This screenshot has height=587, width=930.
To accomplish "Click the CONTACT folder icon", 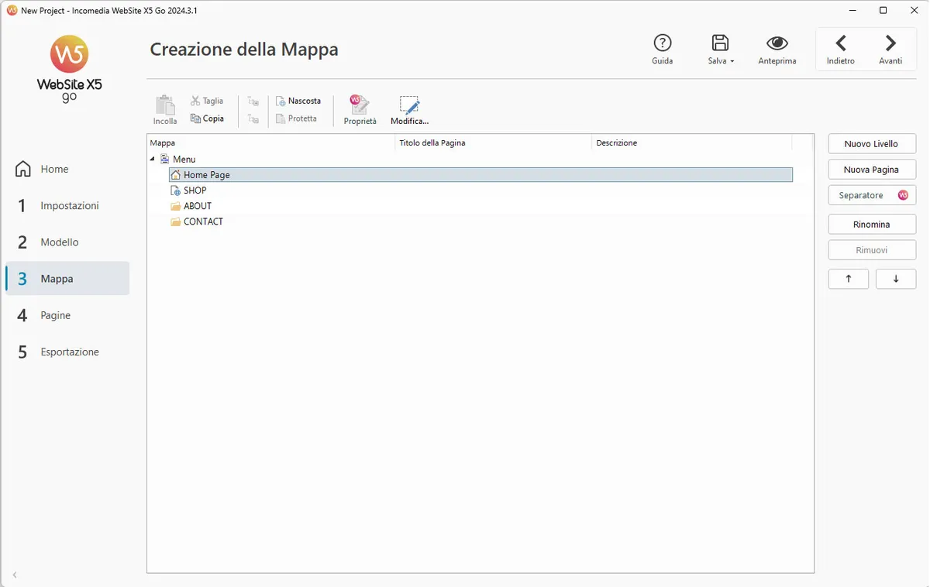I will point(176,221).
